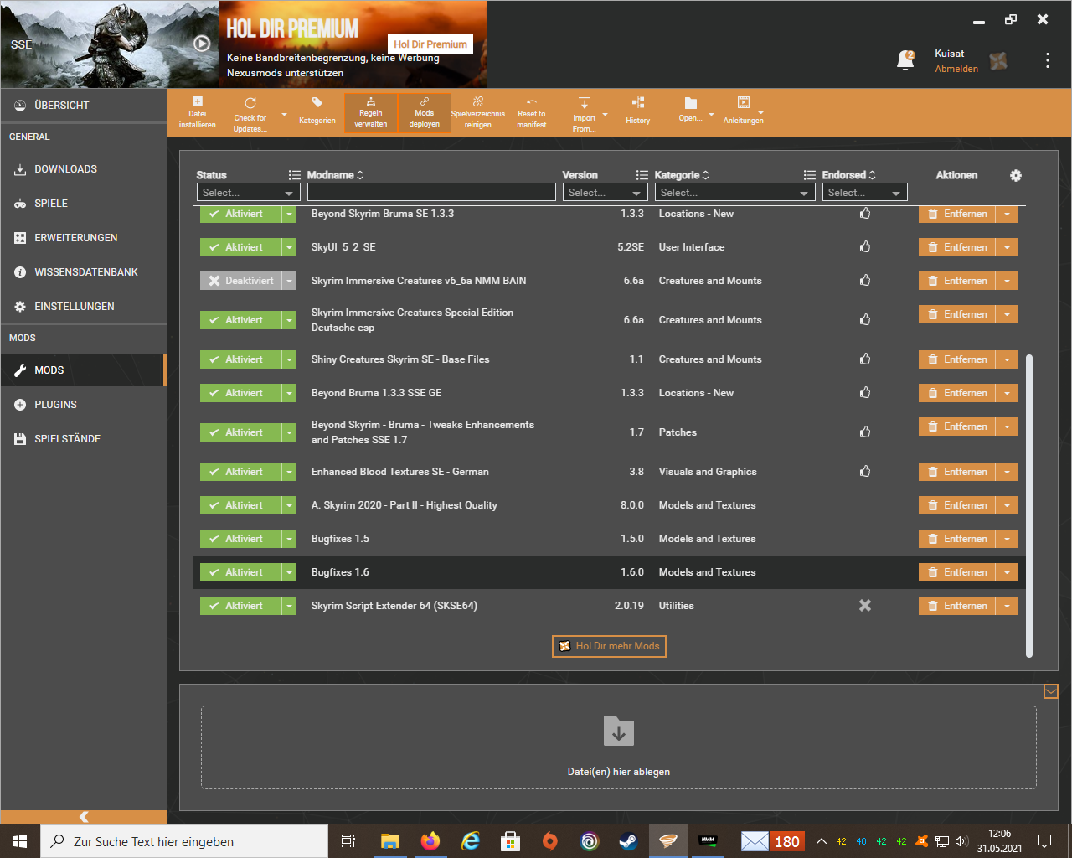The image size is (1072, 858).
Task: Click 'Spielverzeichnis reinigen' toolbar icon
Action: [x=477, y=102]
